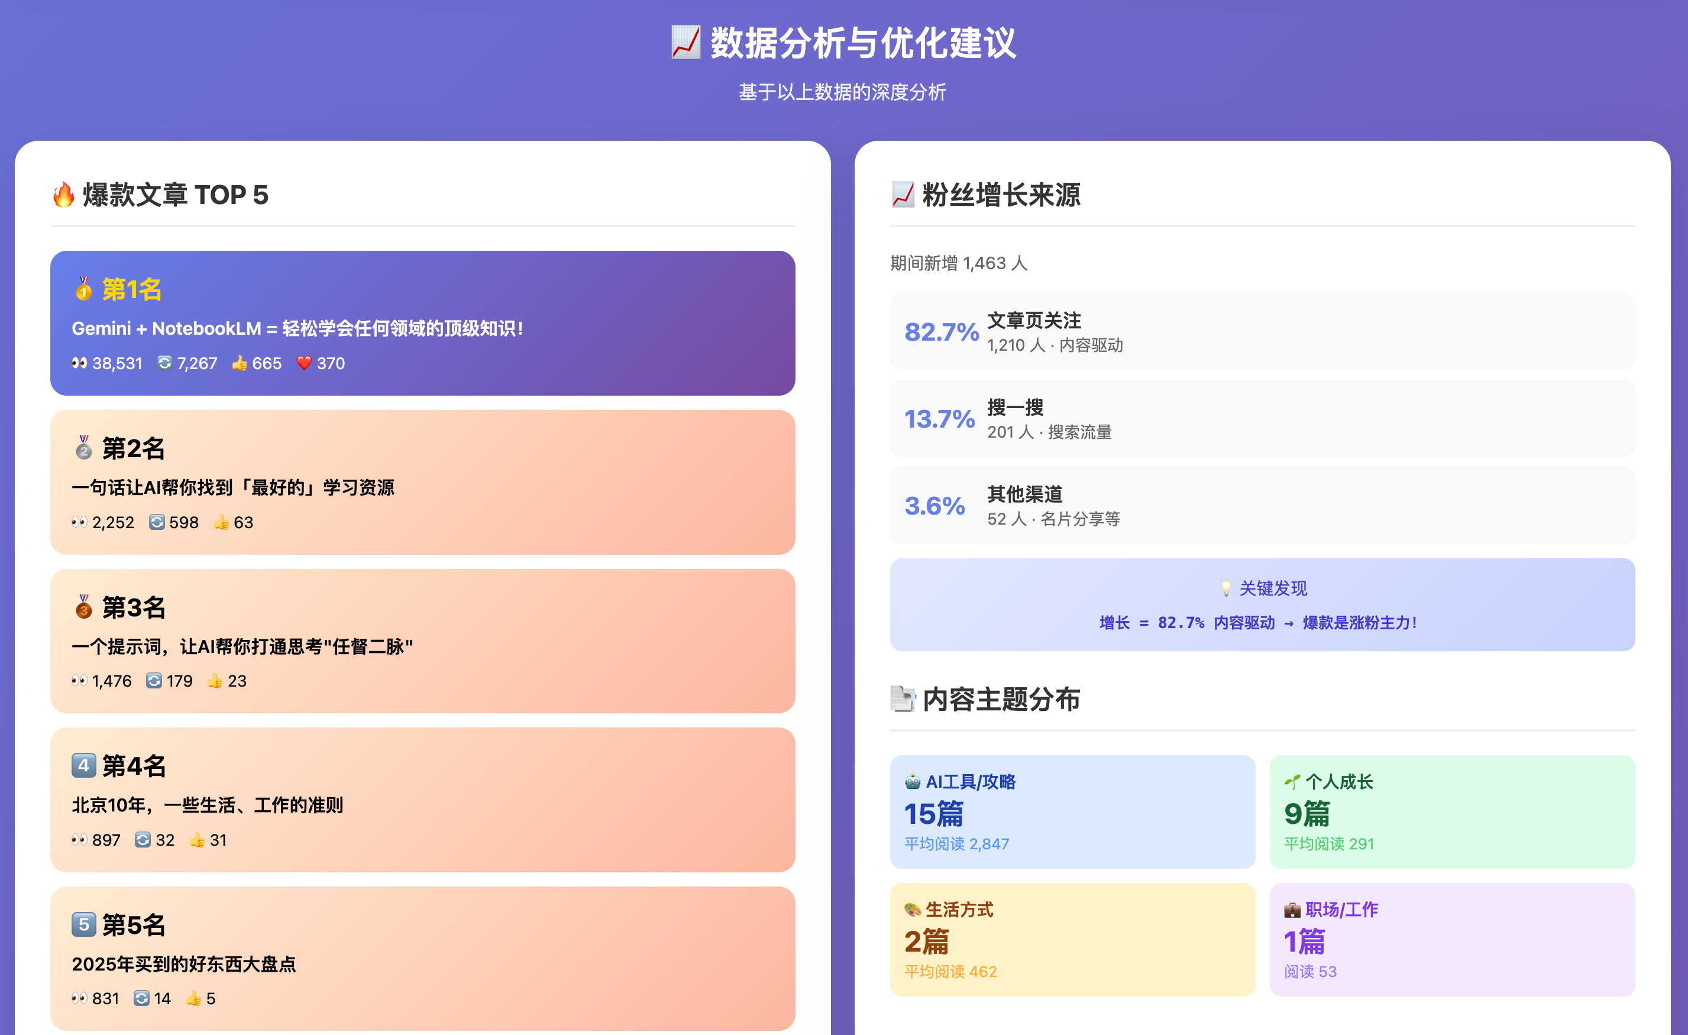Click the 2025年买到的好东西大盘点 article title
The height and width of the screenshot is (1035, 1688).
point(185,964)
